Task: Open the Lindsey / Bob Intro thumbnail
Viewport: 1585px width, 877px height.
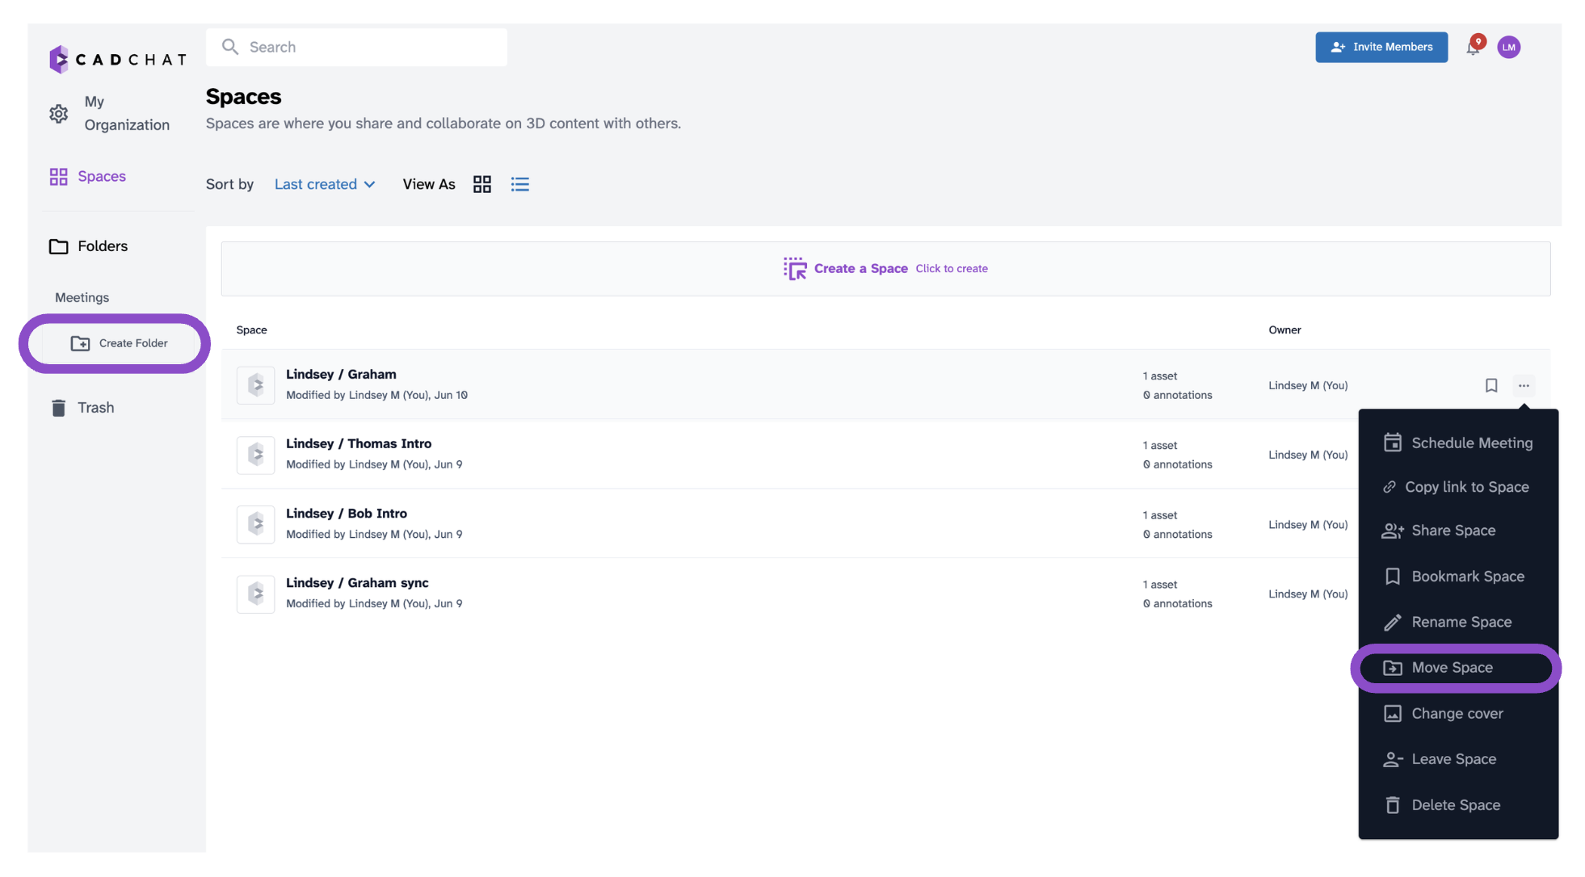Action: (255, 524)
